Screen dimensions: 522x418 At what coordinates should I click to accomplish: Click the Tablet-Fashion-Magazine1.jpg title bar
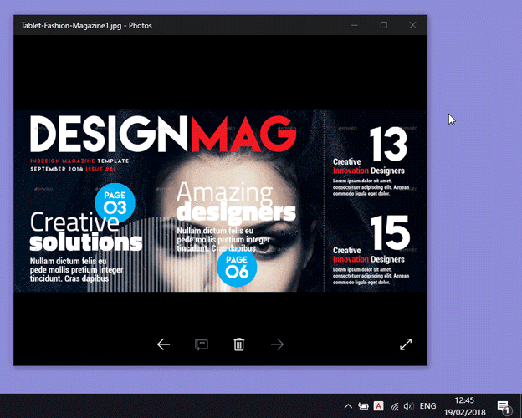86,26
